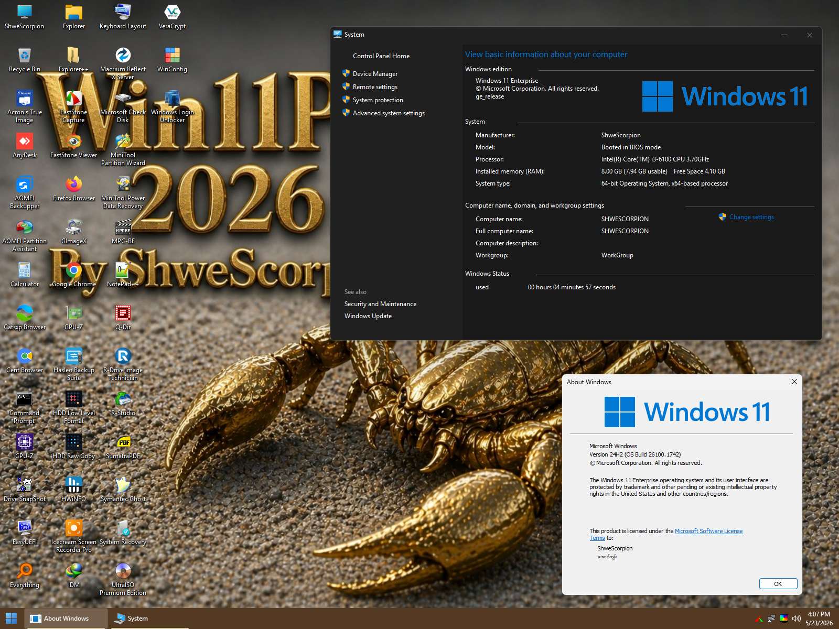Click the volume icon in system tray
Image resolution: width=839 pixels, height=629 pixels.
(x=797, y=619)
